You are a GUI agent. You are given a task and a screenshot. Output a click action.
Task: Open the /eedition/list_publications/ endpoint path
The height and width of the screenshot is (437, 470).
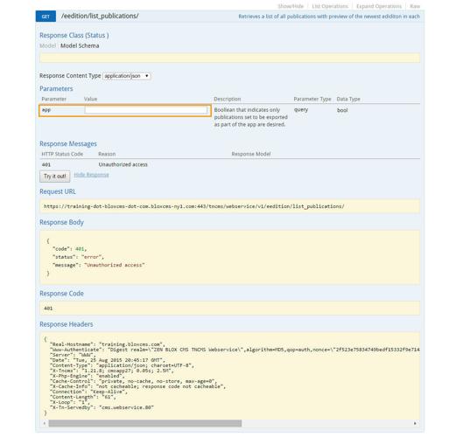100,16
